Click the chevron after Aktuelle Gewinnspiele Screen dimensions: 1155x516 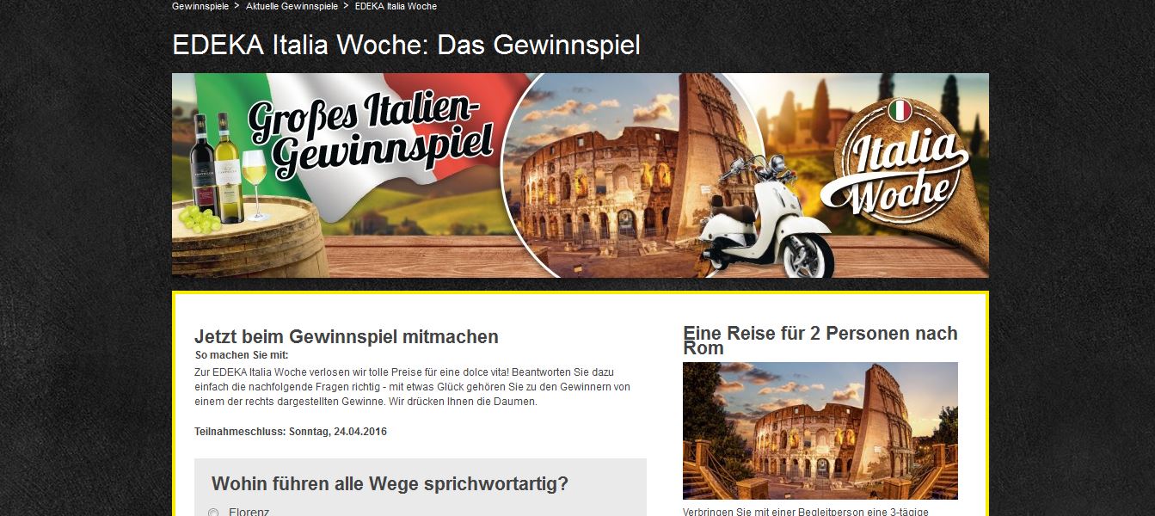tap(346, 6)
